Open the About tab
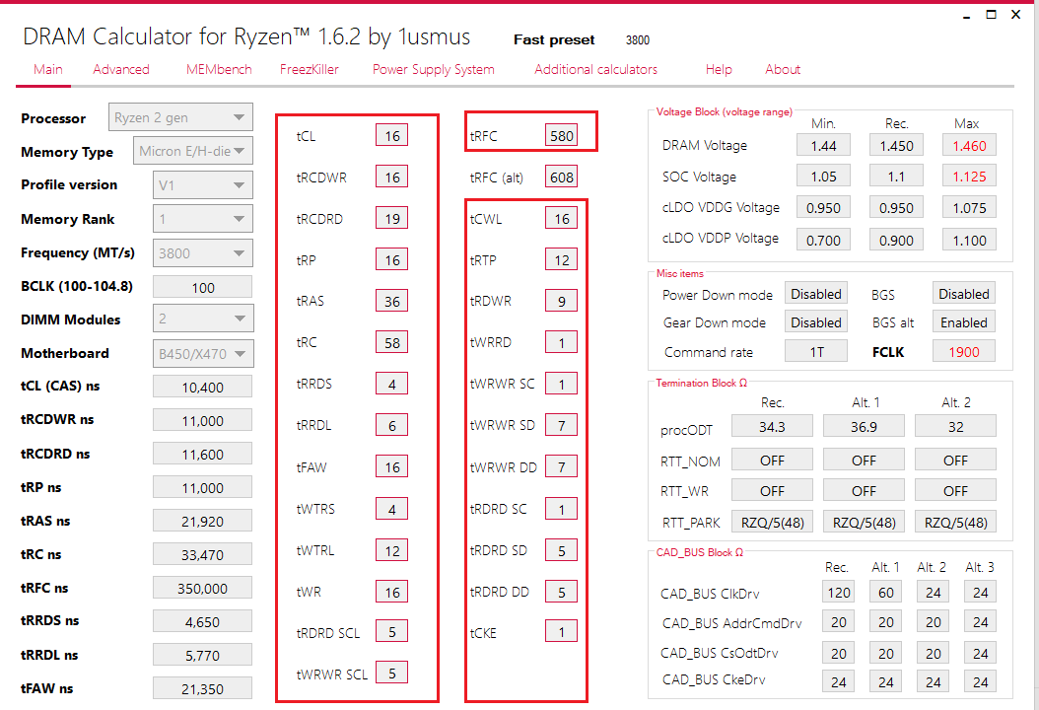The image size is (1039, 710). click(783, 70)
